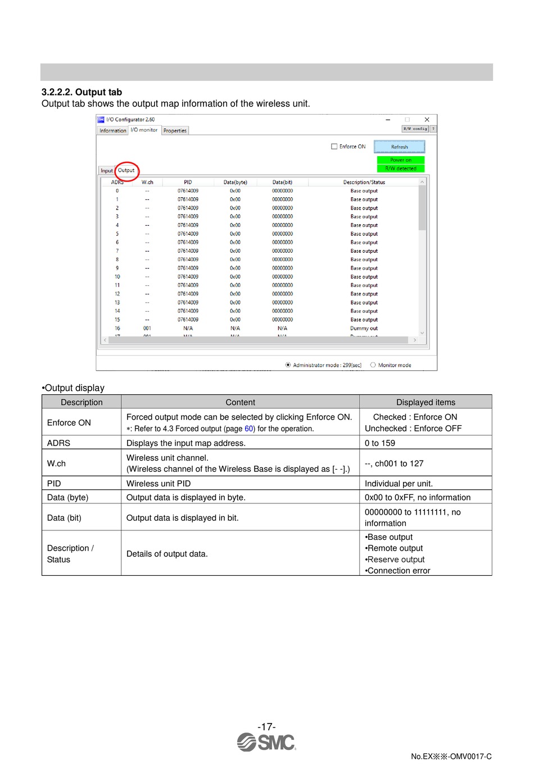Open the R/W config button
Image resolution: width=534 pixels, height=764 pixels.
coord(415,129)
